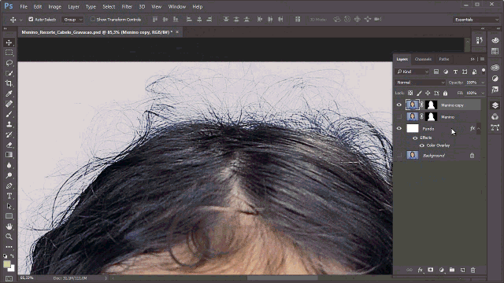Toggle the lock all icon
This screenshot has width=504, height=283.
445,93
